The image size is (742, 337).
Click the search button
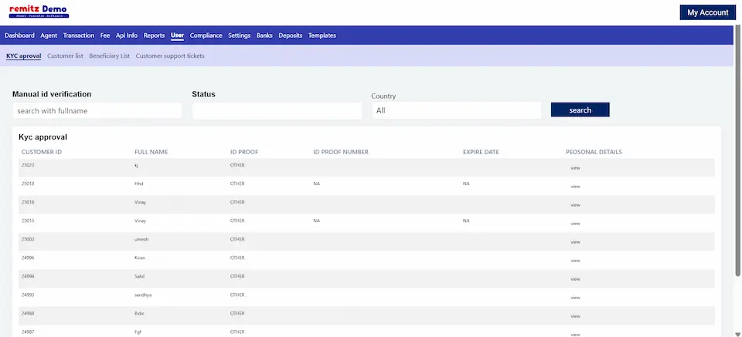click(x=580, y=110)
